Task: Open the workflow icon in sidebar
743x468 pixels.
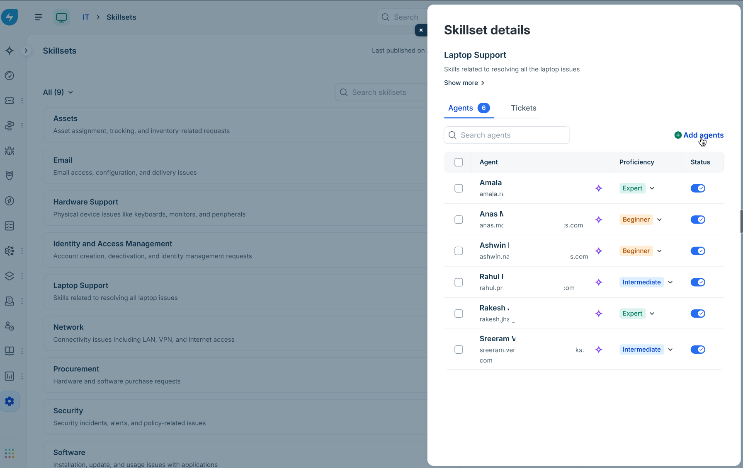Action: (10, 125)
